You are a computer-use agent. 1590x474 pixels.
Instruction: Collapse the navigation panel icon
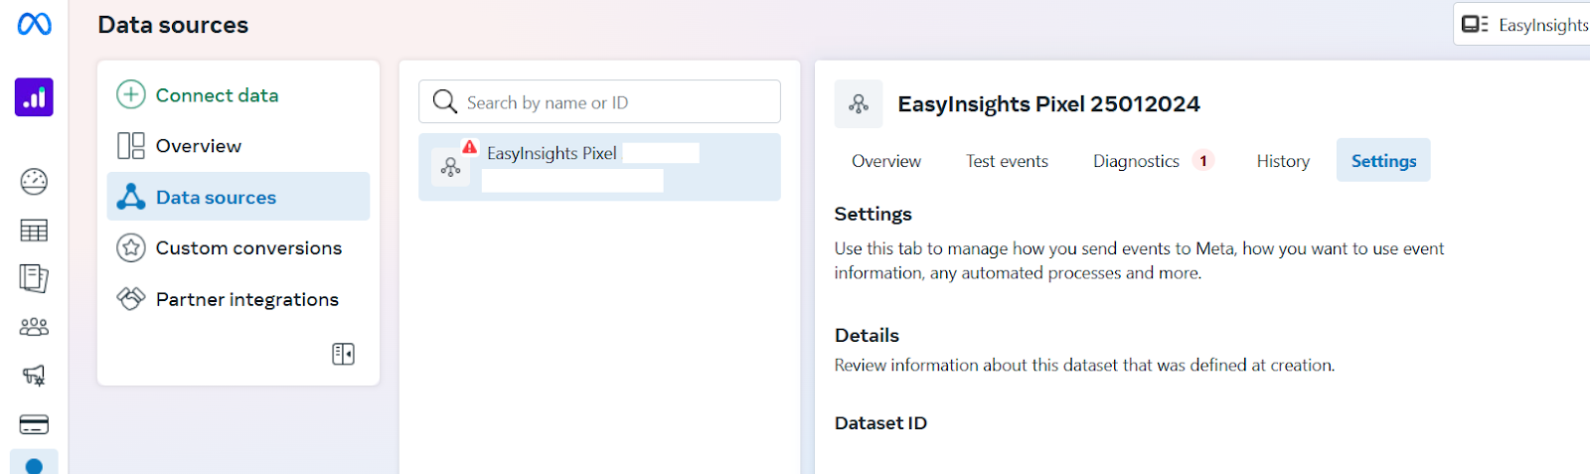[x=343, y=354]
